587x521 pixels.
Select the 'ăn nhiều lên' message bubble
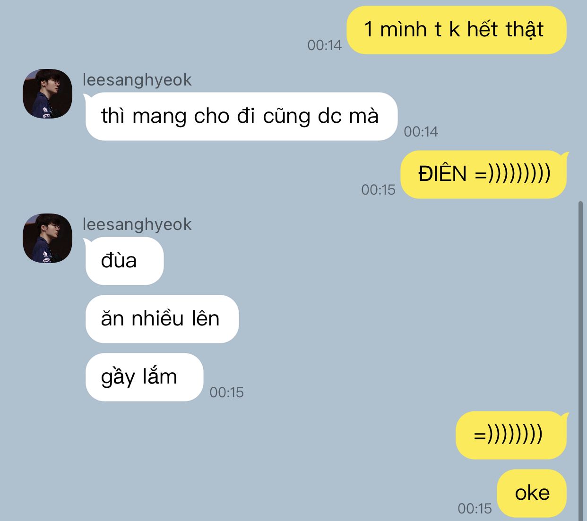point(162,319)
